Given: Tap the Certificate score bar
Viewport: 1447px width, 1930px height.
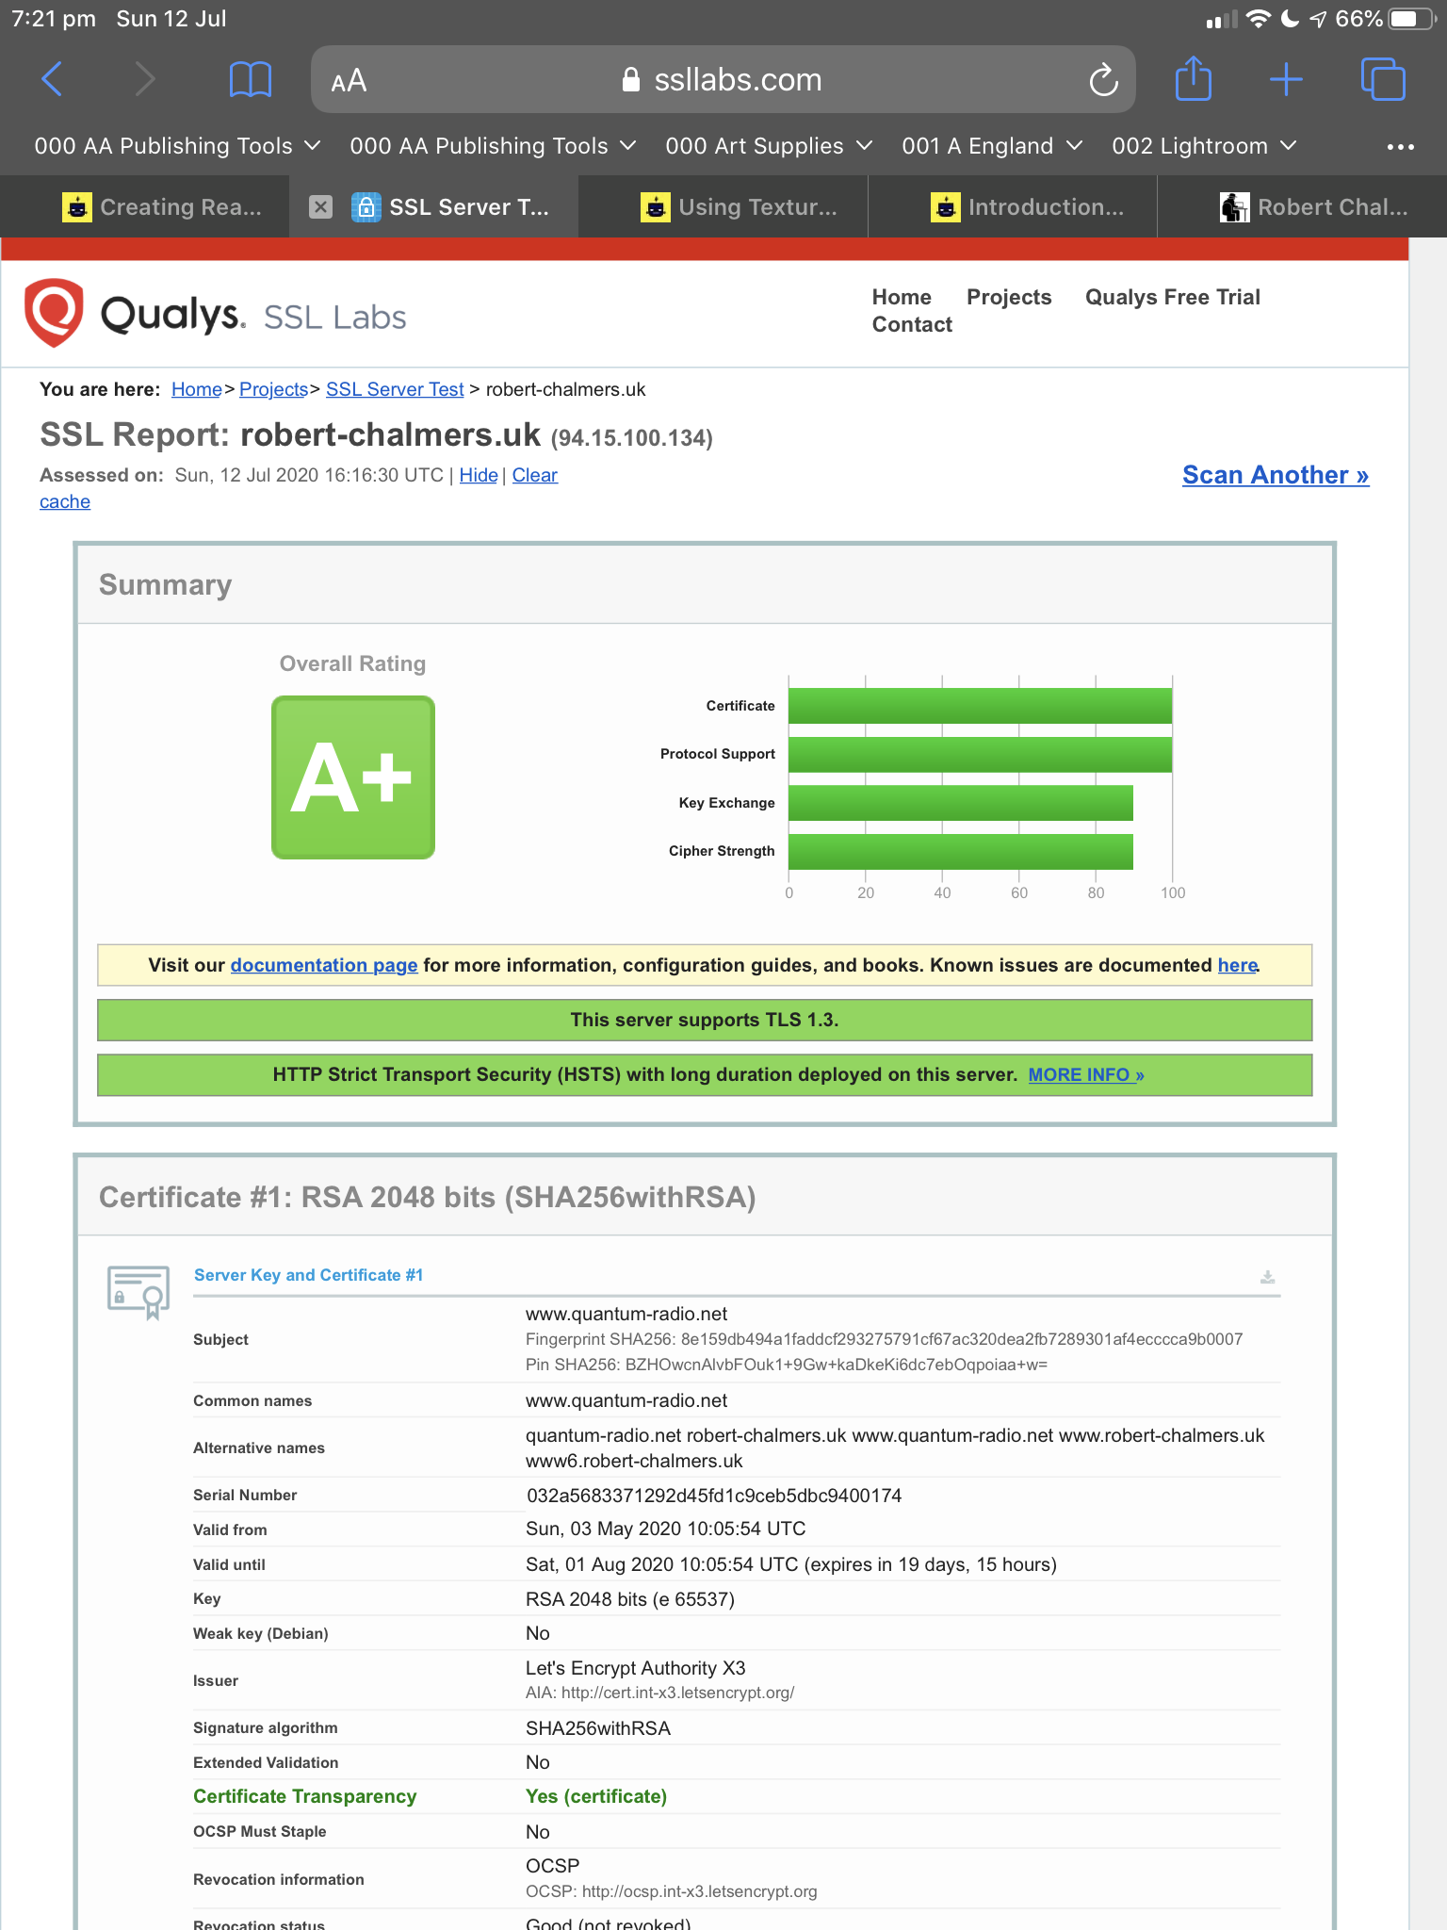Looking at the screenshot, I should [x=980, y=706].
